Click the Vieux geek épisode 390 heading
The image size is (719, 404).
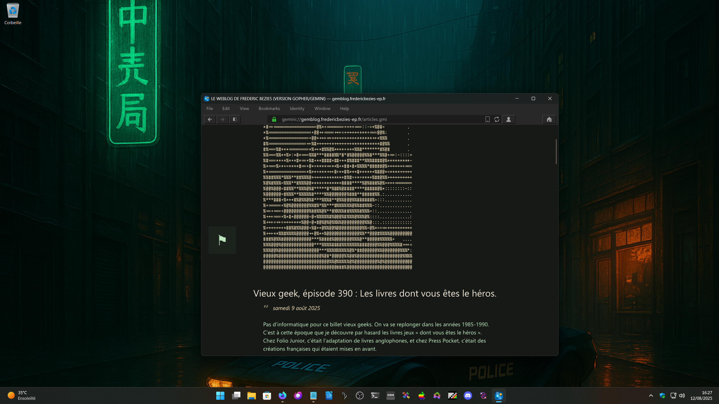coord(375,293)
